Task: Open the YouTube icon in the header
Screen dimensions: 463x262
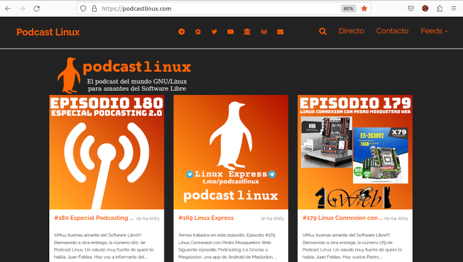Action: pos(230,32)
